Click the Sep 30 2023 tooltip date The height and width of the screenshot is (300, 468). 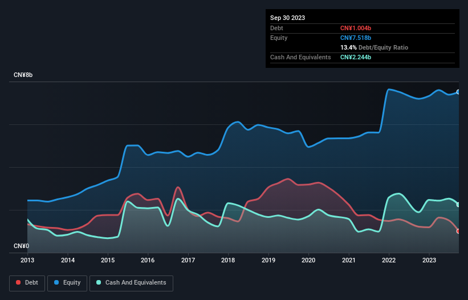[x=287, y=18]
